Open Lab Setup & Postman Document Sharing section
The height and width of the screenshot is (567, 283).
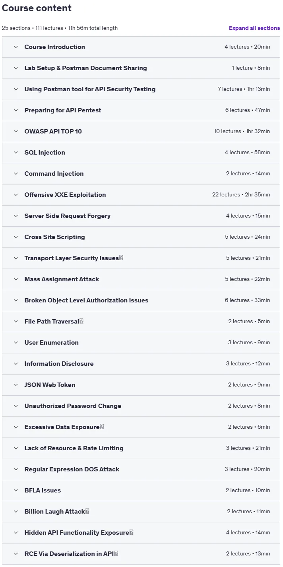click(141, 68)
